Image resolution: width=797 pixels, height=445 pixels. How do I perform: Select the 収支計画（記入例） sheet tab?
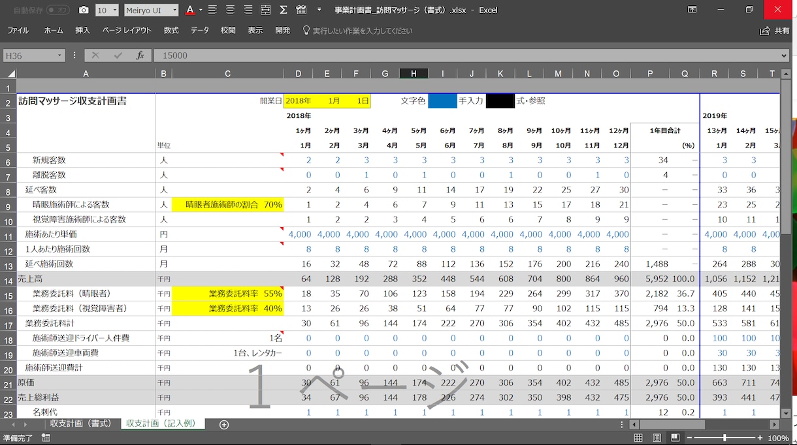coord(163,424)
